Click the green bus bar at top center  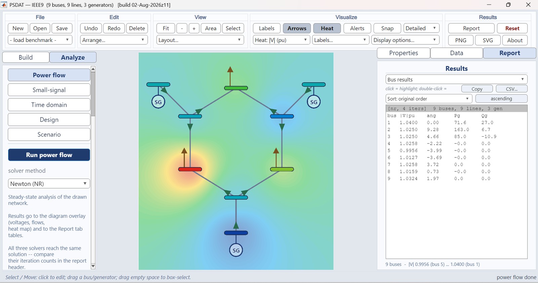[x=236, y=88]
